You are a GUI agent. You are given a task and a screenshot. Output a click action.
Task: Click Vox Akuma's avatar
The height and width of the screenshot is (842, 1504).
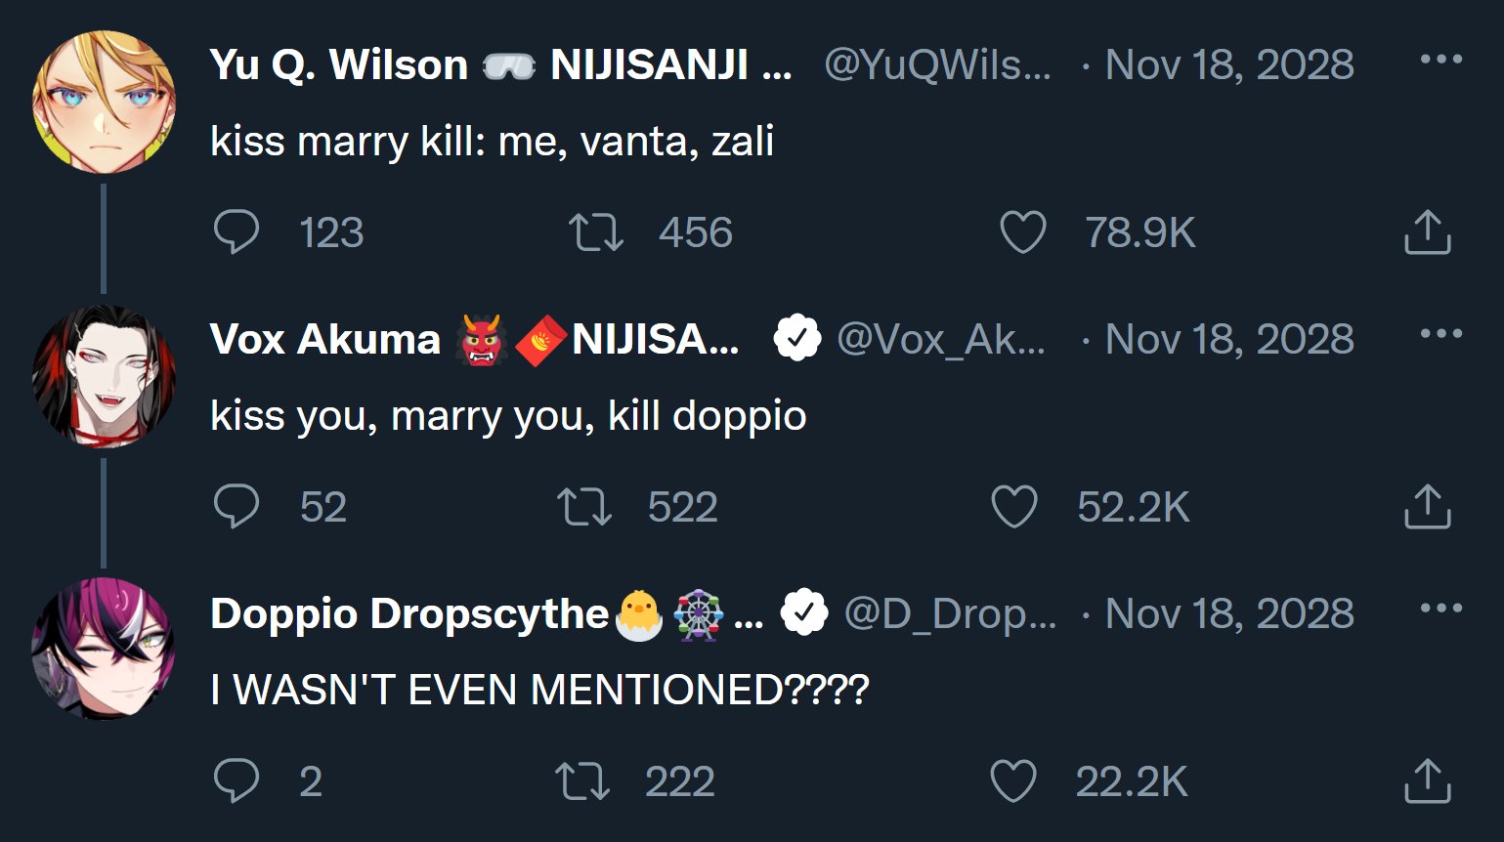[104, 377]
